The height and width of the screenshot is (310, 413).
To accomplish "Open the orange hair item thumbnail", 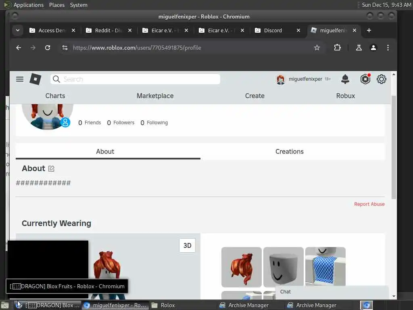I will (242, 267).
